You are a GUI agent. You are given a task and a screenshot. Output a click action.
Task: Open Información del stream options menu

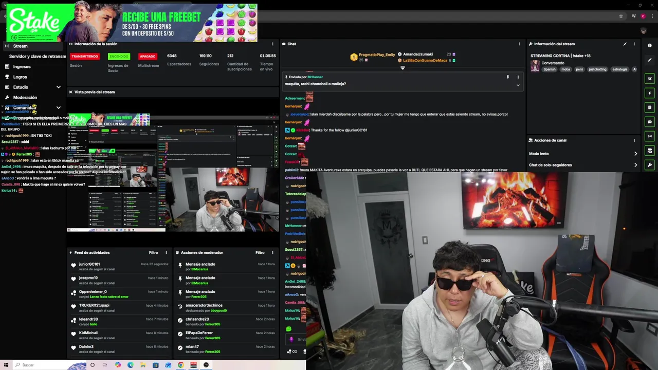pos(634,44)
